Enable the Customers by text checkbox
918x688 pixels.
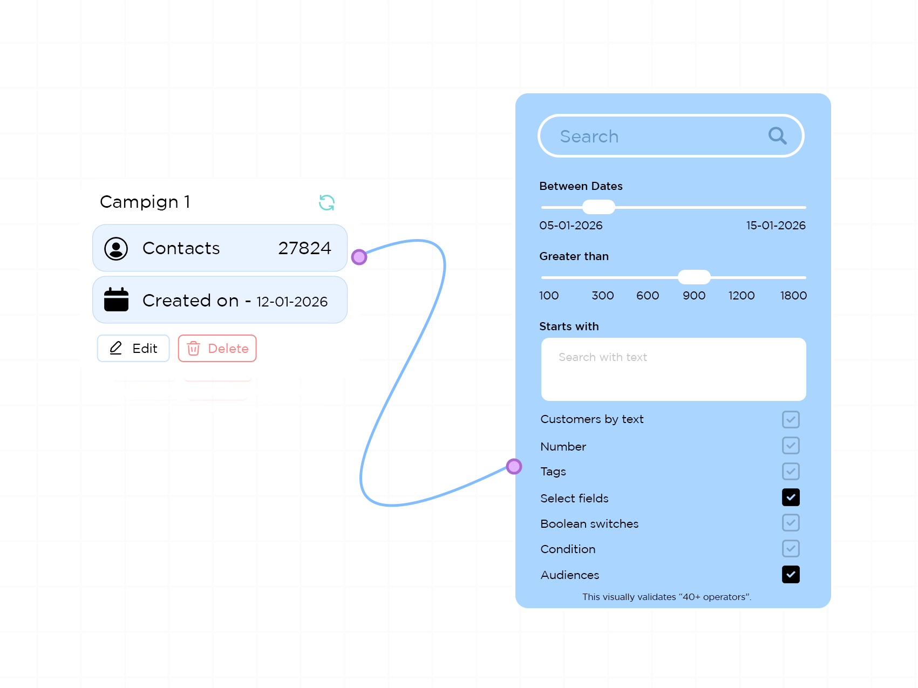point(791,419)
